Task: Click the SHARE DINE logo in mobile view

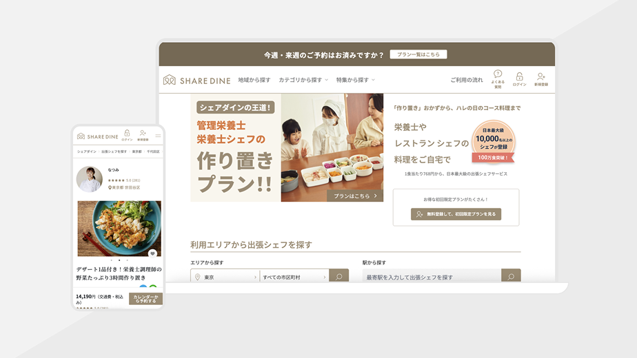Action: pyautogui.click(x=97, y=136)
